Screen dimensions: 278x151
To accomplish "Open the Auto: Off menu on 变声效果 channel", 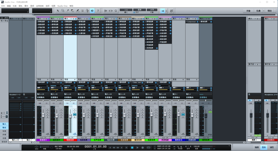I will [97, 138].
